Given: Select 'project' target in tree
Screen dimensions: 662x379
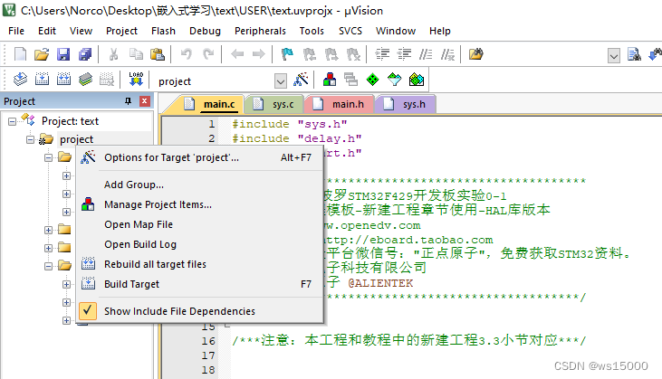Looking at the screenshot, I should (x=76, y=139).
